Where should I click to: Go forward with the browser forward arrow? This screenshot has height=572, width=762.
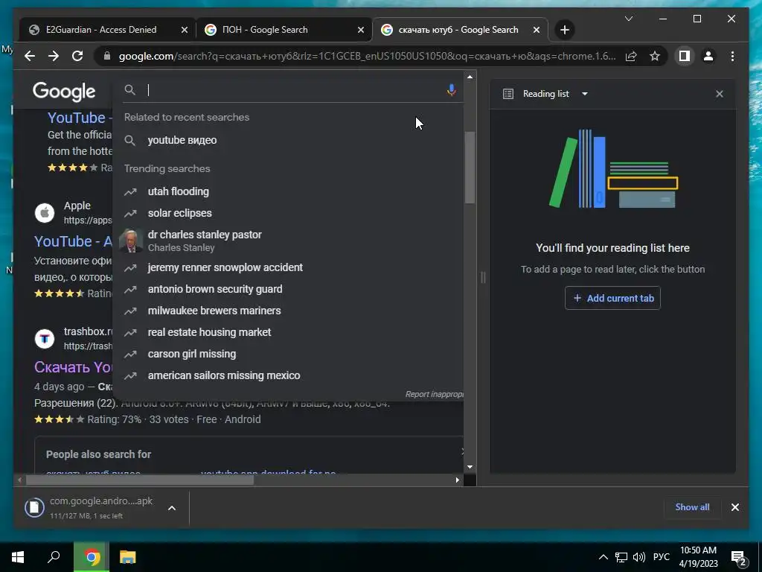click(54, 56)
